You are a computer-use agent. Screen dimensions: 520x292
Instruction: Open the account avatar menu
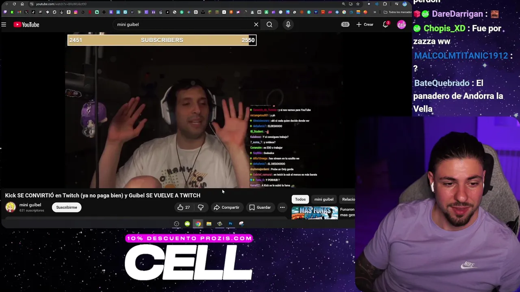(401, 25)
